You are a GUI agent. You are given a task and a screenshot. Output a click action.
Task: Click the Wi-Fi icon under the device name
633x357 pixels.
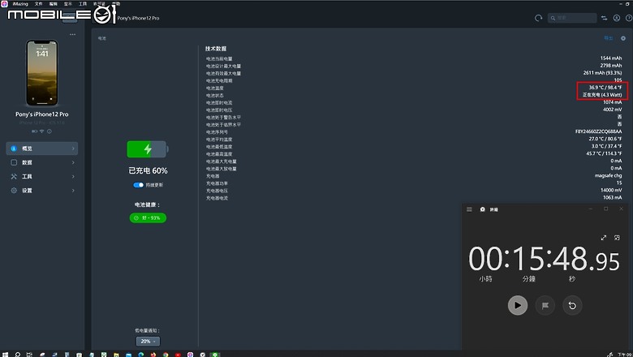click(41, 131)
